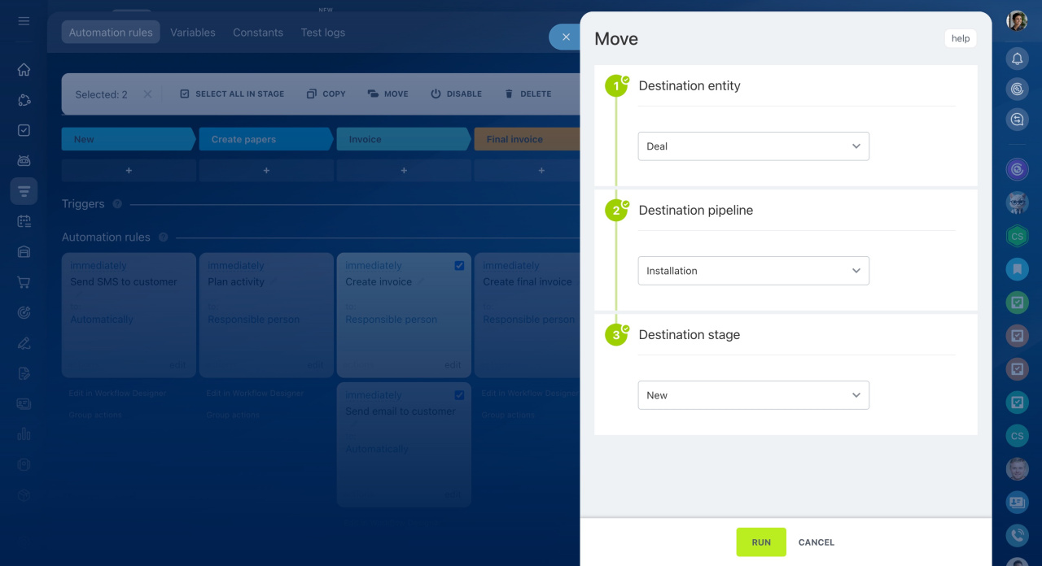Open the Test logs tab

coord(322,33)
